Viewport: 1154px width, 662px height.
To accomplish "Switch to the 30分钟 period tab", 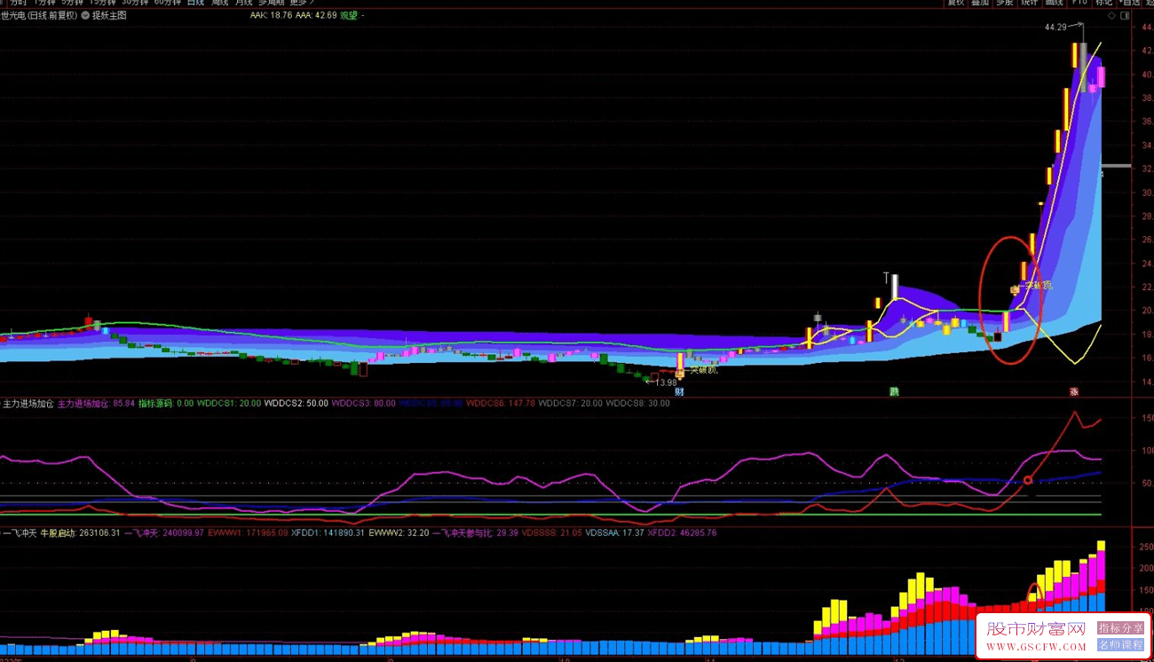I will (134, 3).
